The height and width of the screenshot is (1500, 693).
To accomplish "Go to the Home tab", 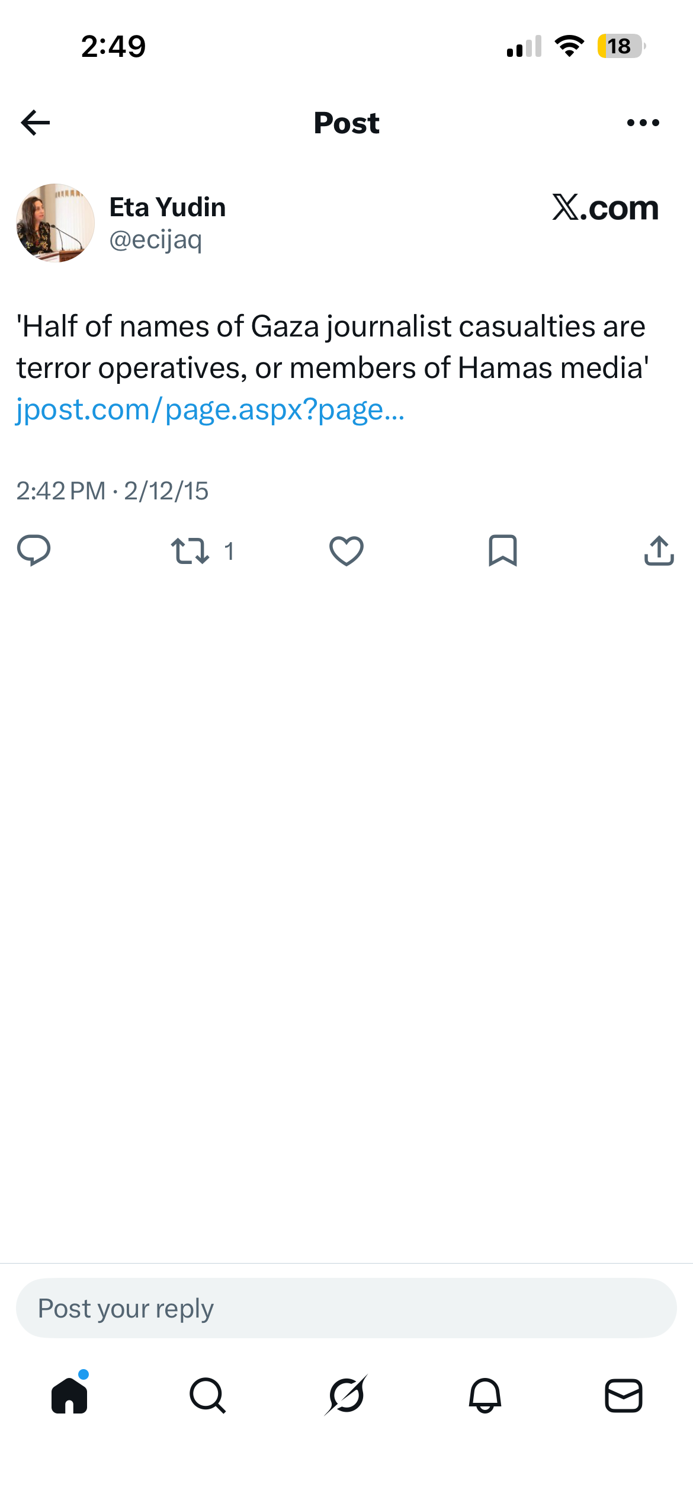I will tap(70, 1395).
